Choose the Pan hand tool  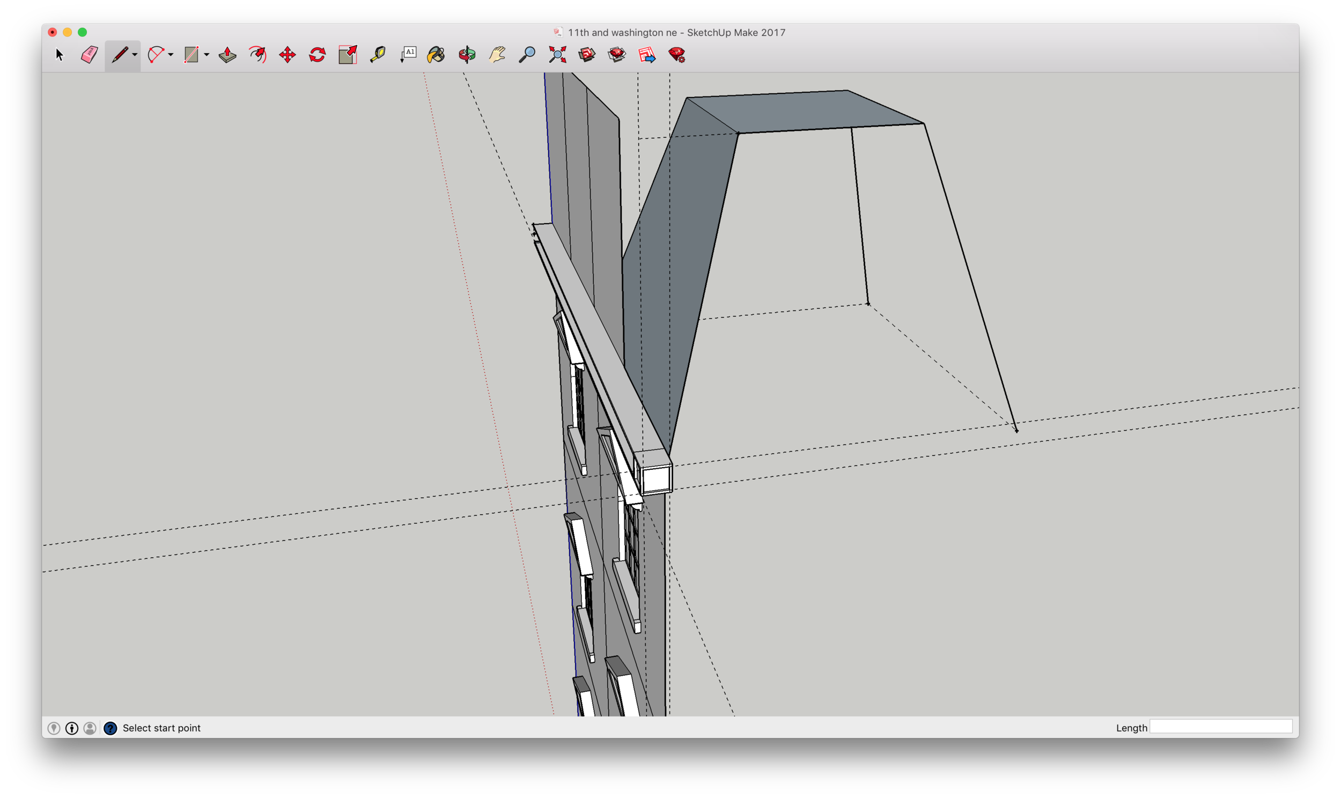click(497, 55)
